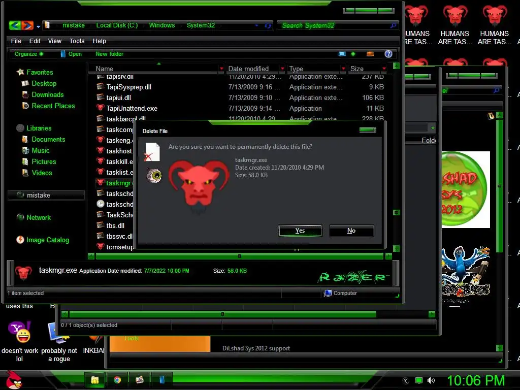Open the Edit menu

(x=35, y=41)
